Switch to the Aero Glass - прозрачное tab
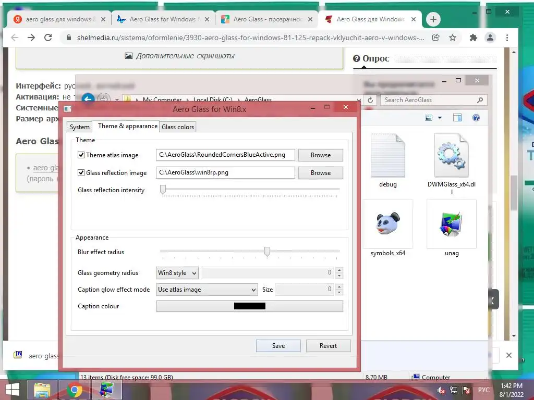534x400 pixels. tap(265, 19)
